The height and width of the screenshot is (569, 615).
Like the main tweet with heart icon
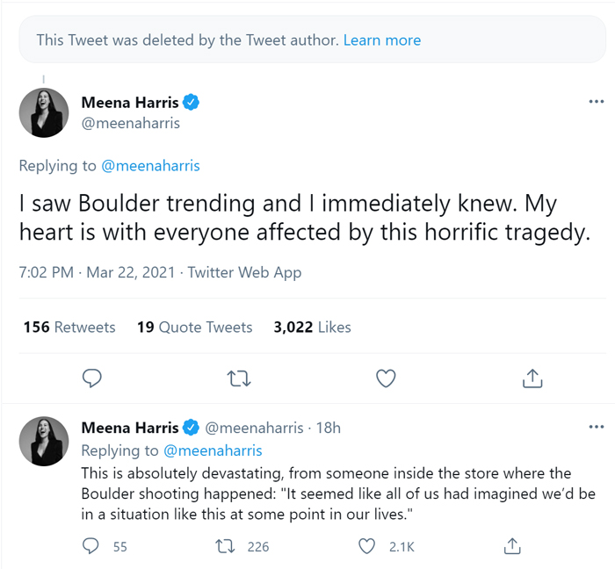tap(386, 378)
